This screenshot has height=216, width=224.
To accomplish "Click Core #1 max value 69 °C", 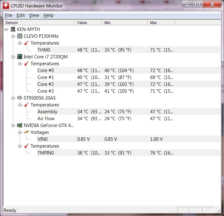I will point(161,77).
